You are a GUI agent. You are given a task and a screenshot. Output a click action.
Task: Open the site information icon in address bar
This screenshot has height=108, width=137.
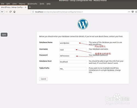[33, 12]
